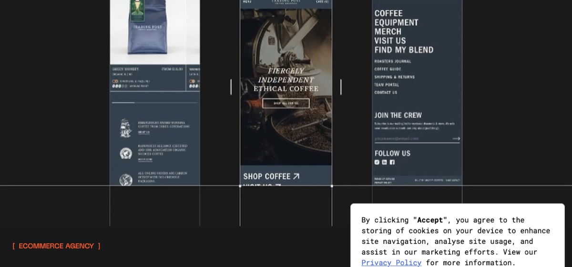Select Coffee in mobile menu mockup
Screen dimensions: 572x267
pos(388,13)
